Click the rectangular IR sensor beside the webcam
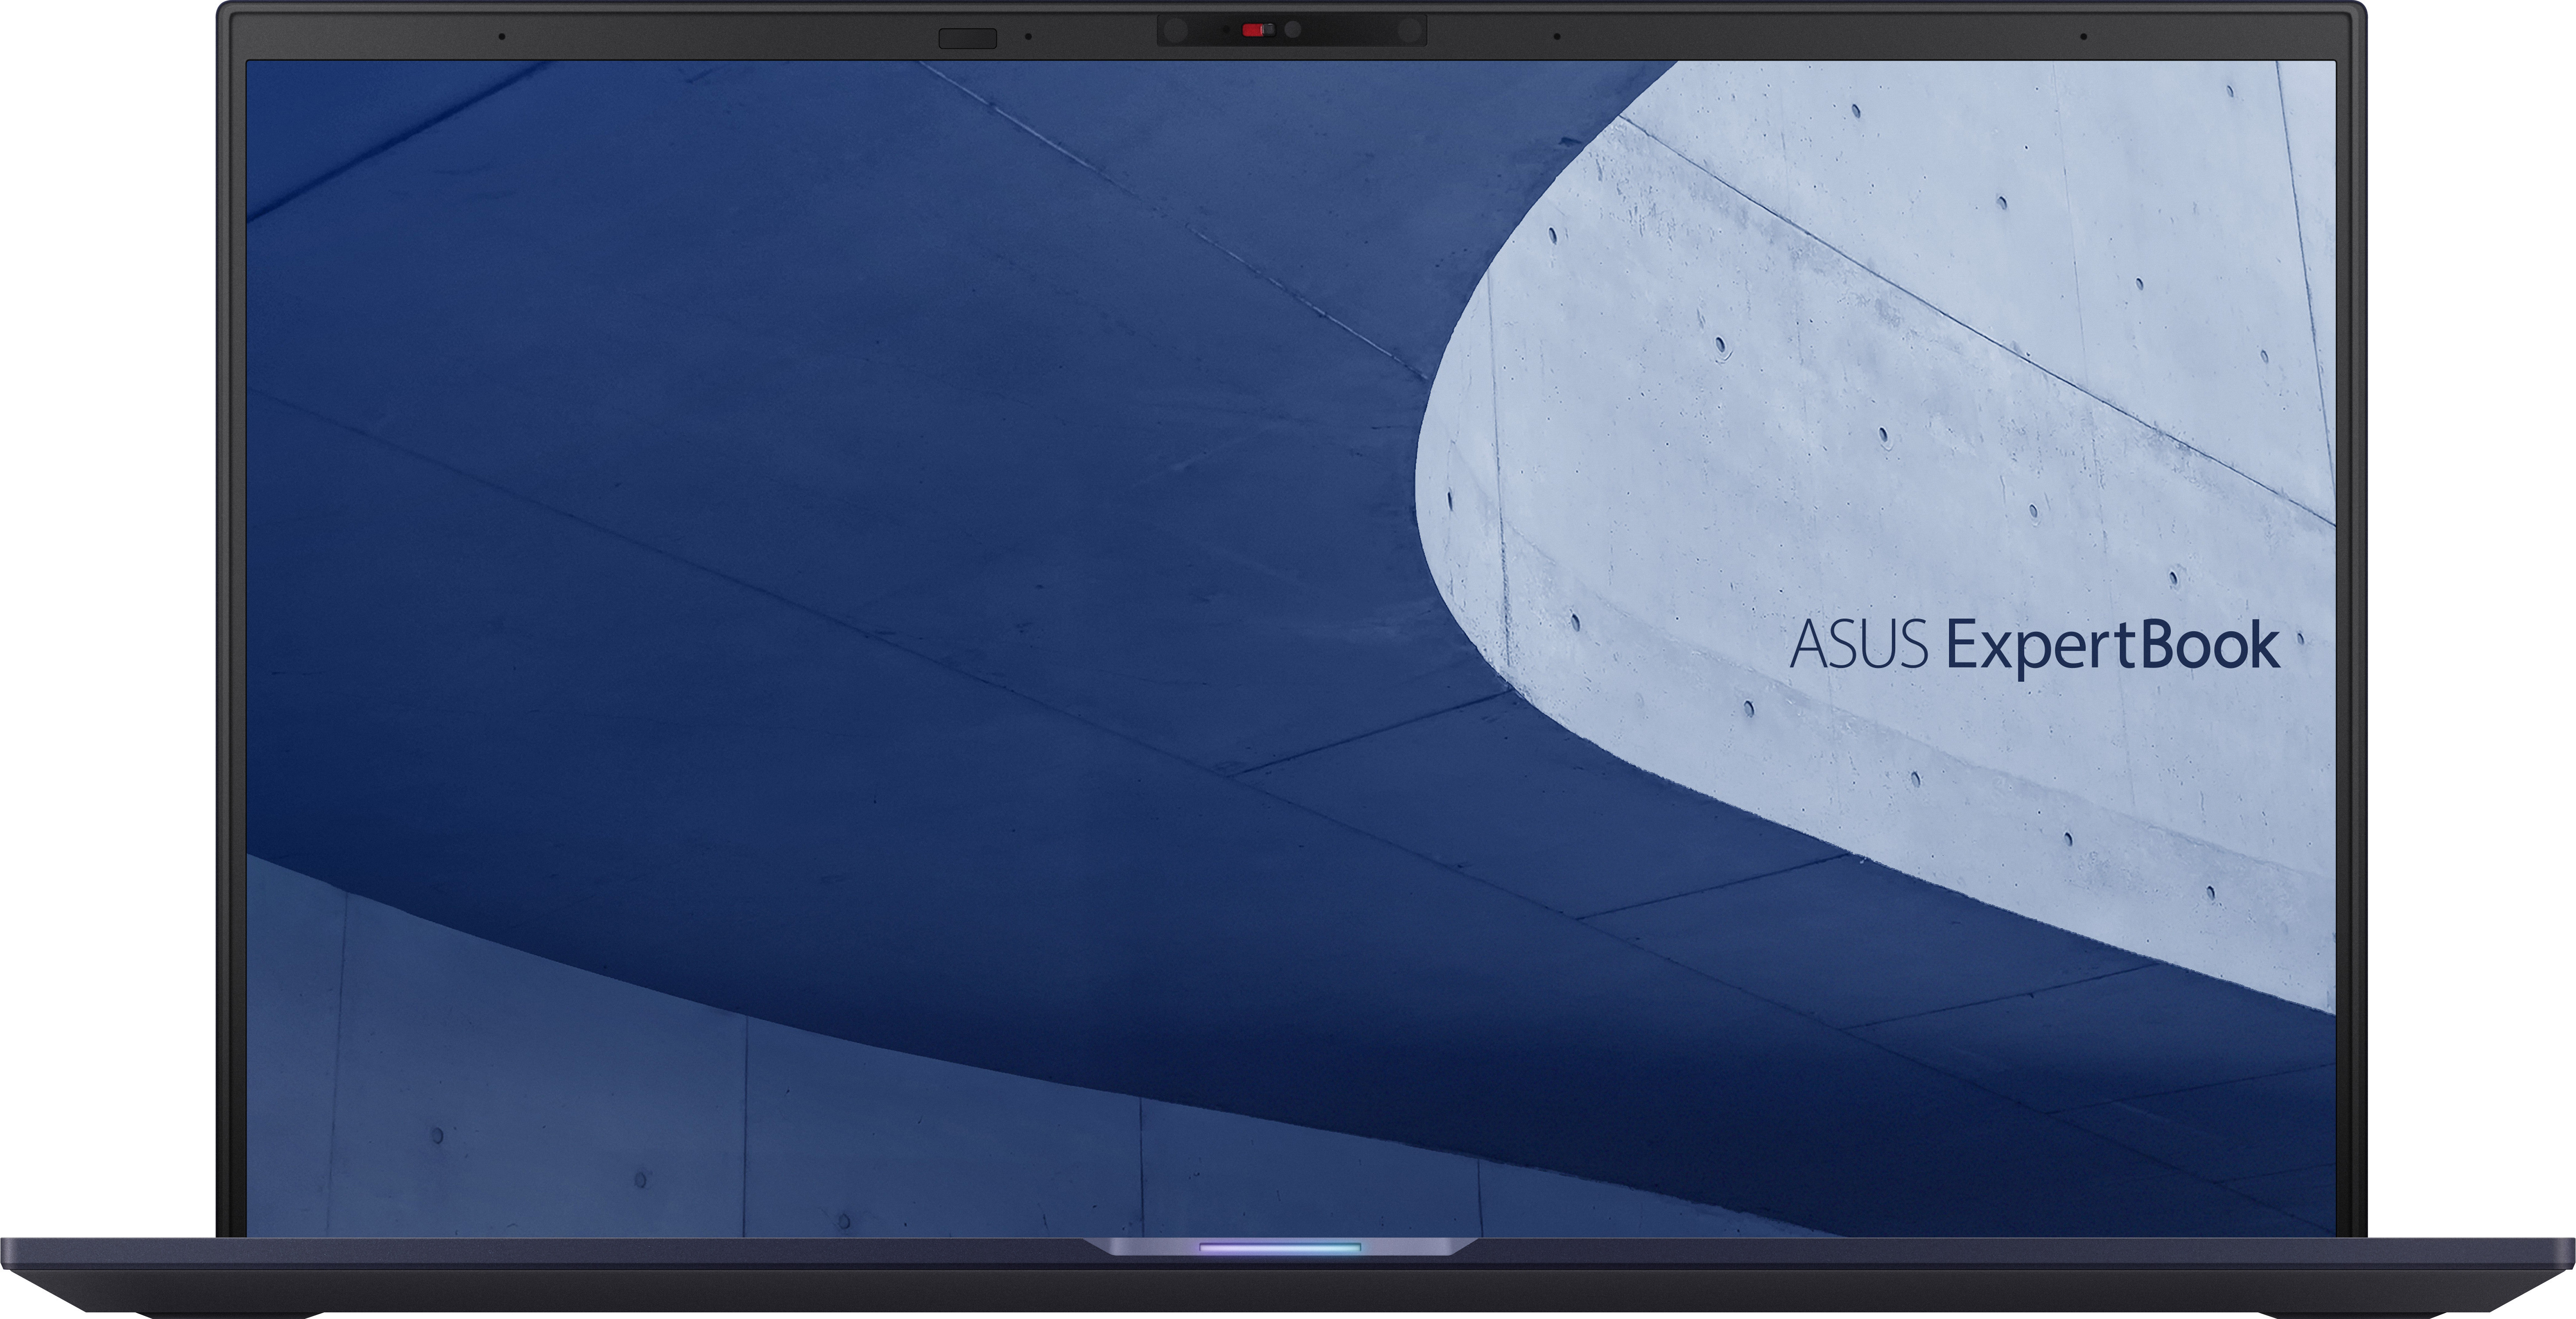This screenshot has height=1319, width=2576. point(967,39)
